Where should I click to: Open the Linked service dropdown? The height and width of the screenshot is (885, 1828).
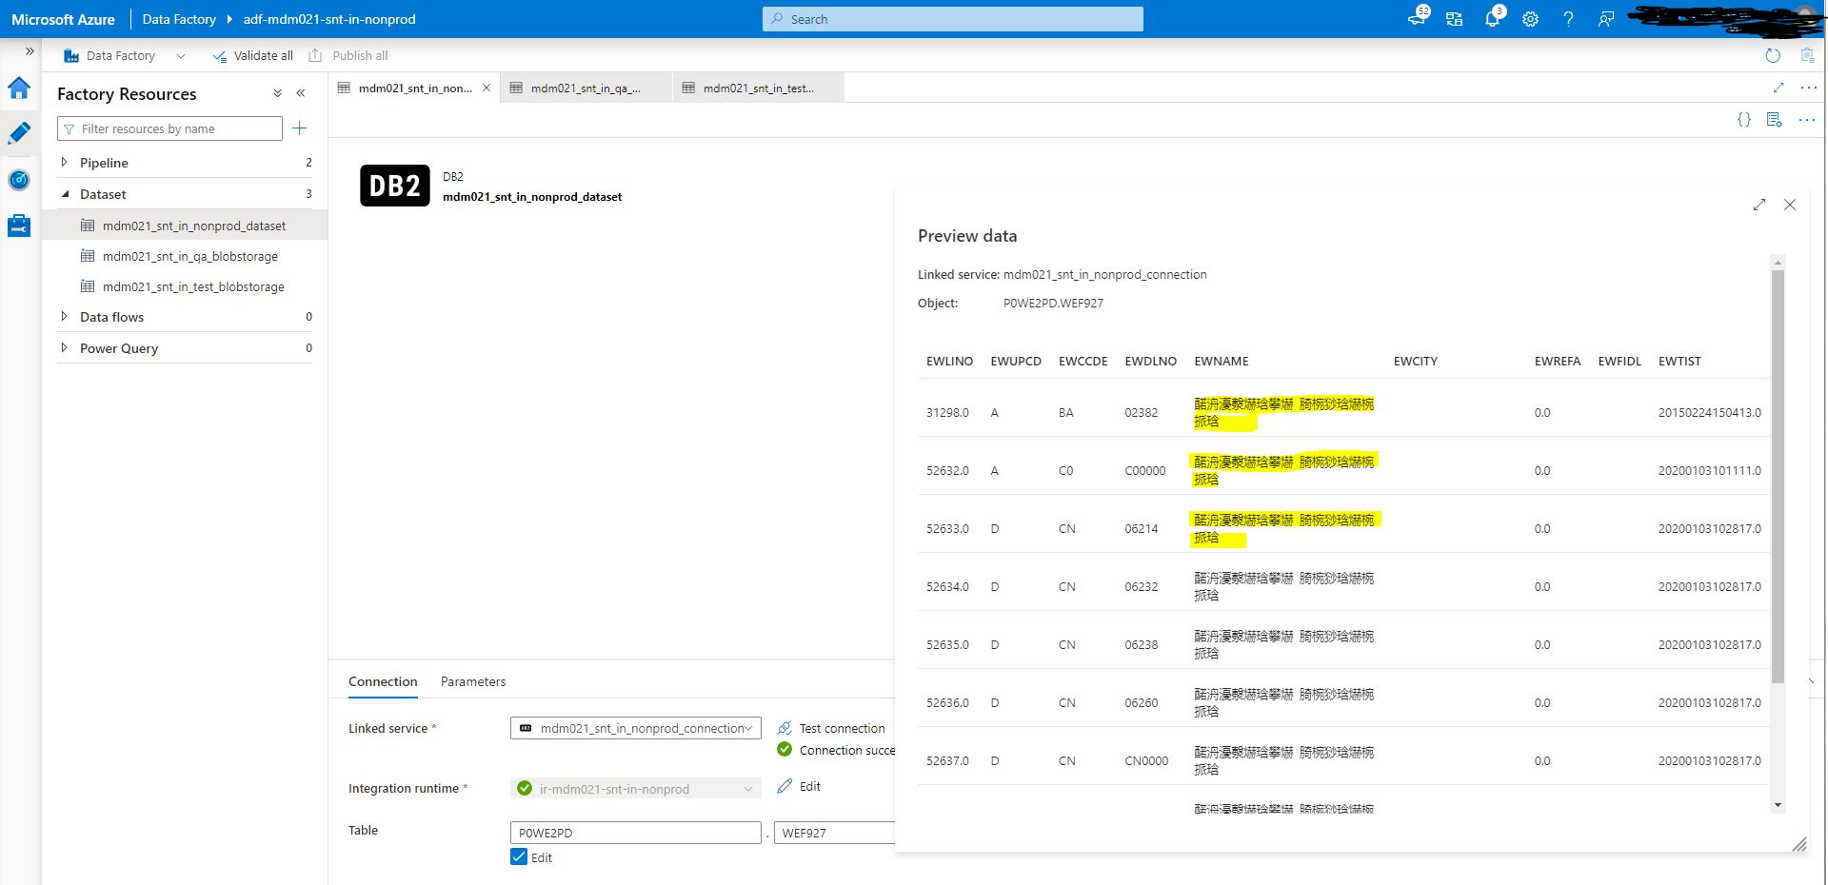[x=636, y=728]
